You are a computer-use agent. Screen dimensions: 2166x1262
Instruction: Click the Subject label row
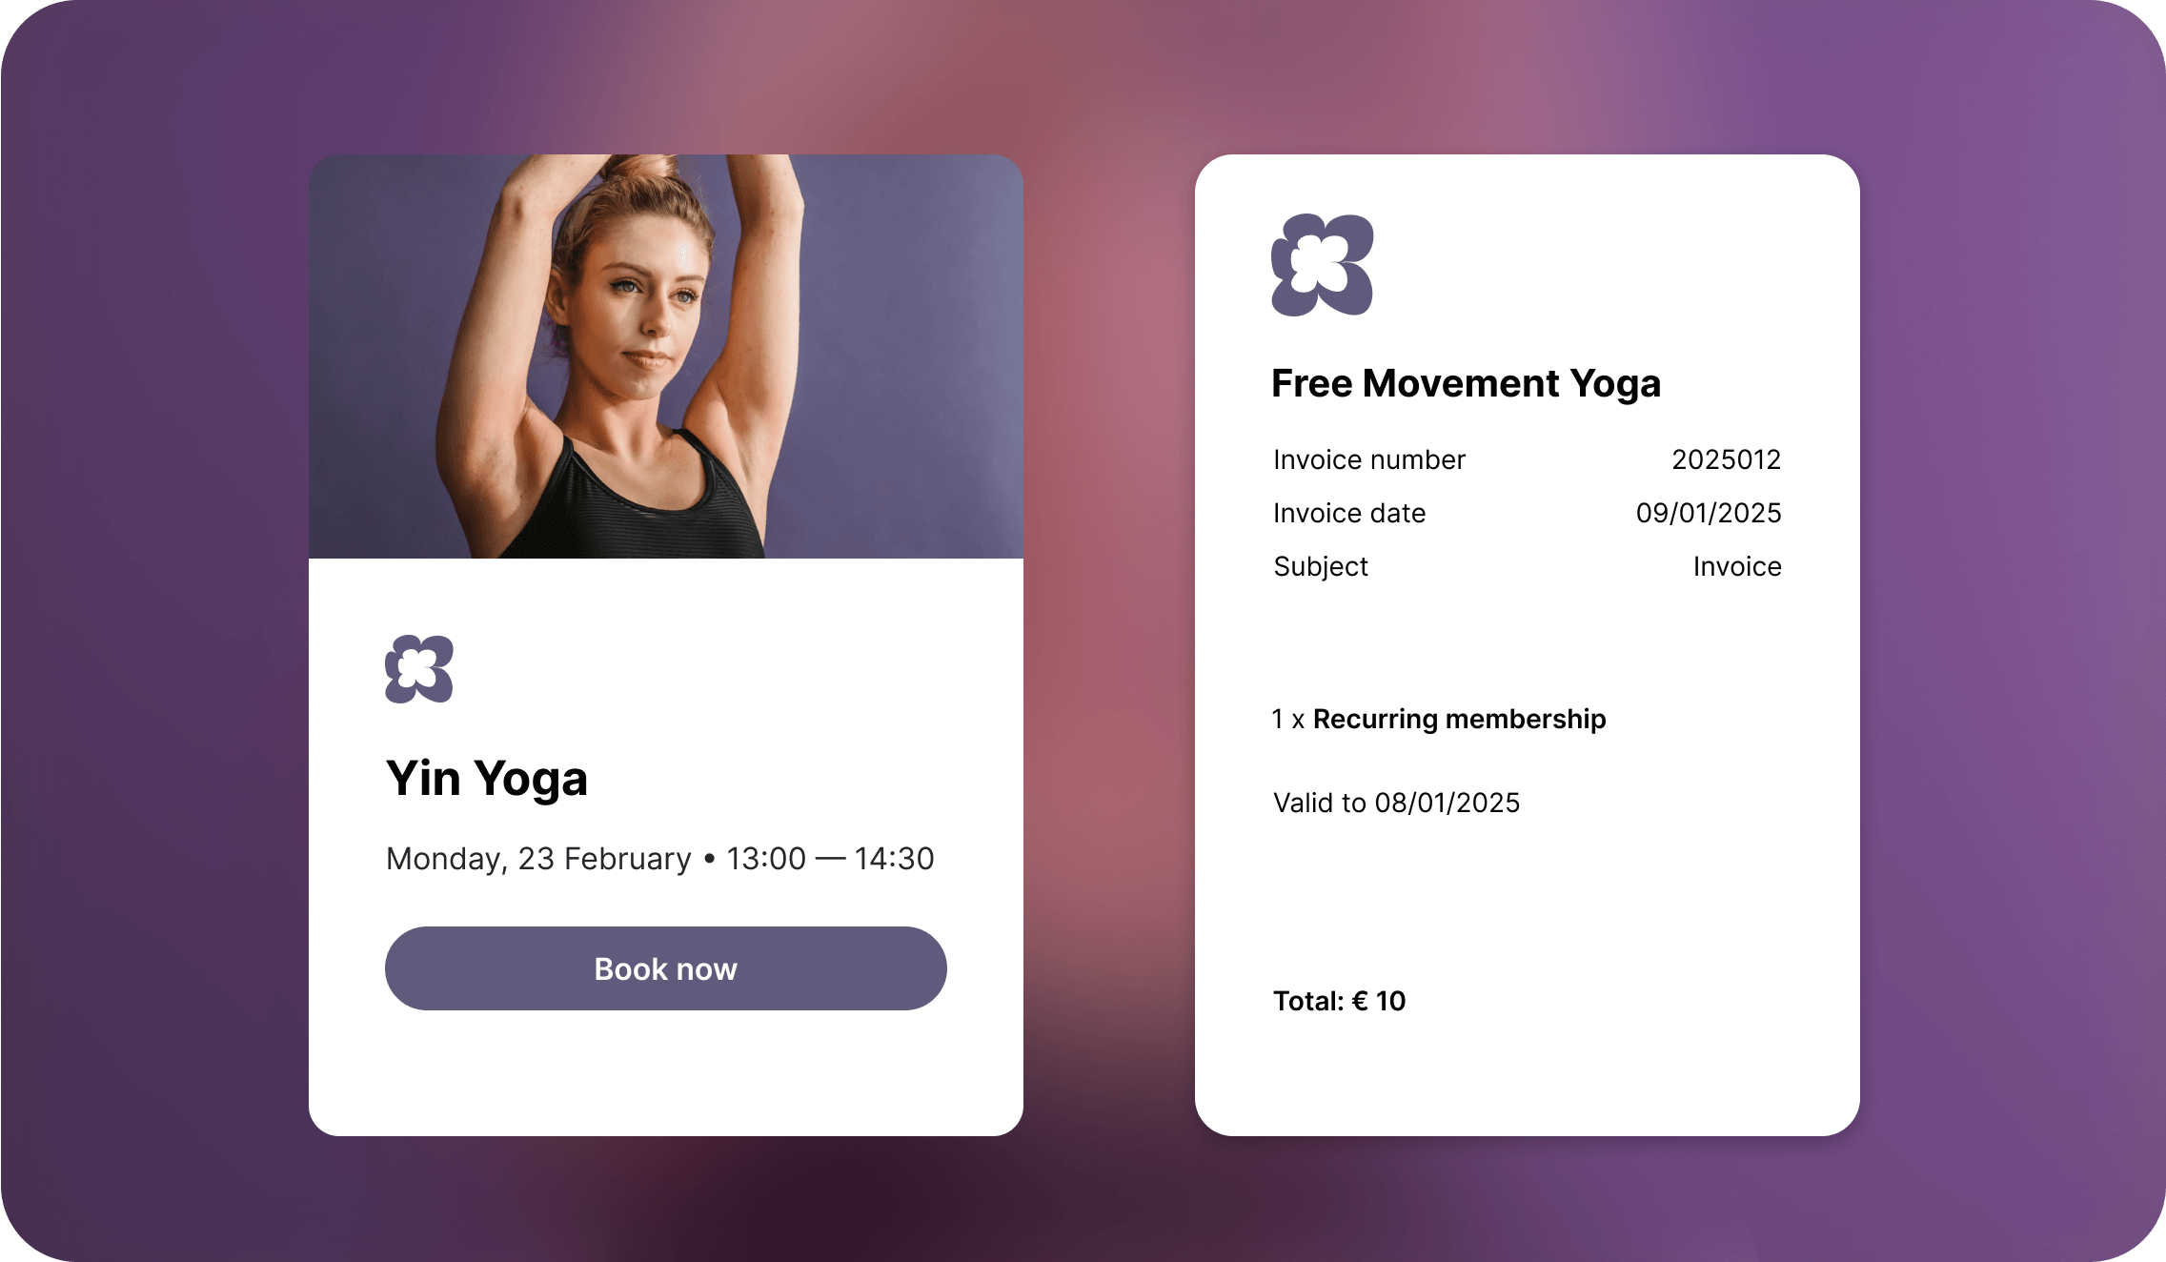pyautogui.click(x=1528, y=566)
